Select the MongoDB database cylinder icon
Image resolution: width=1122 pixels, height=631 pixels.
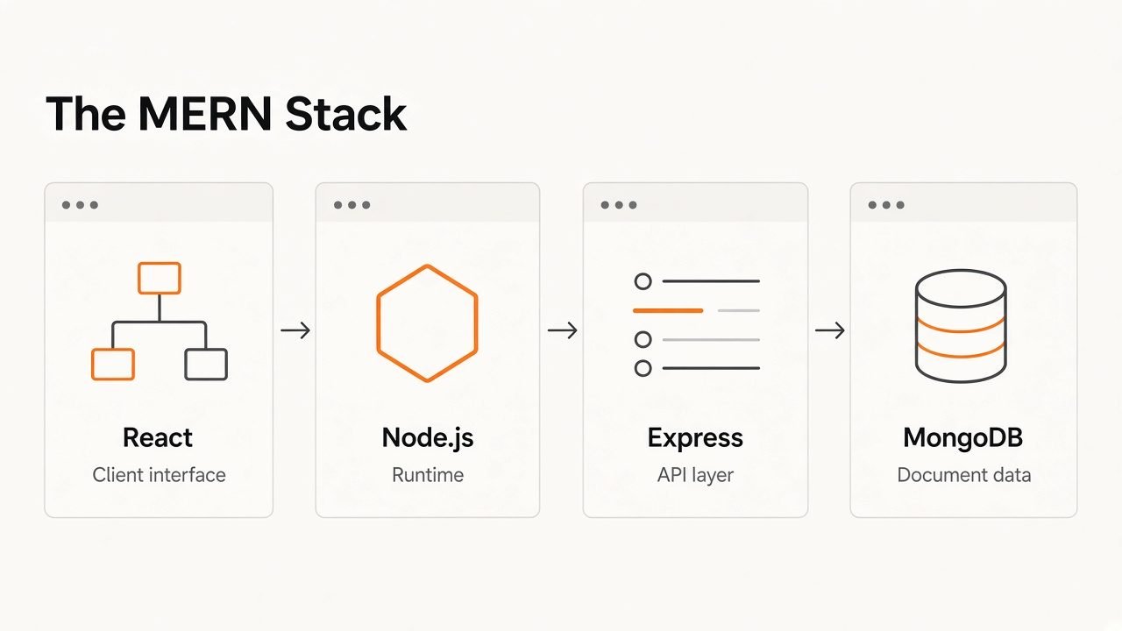[960, 326]
